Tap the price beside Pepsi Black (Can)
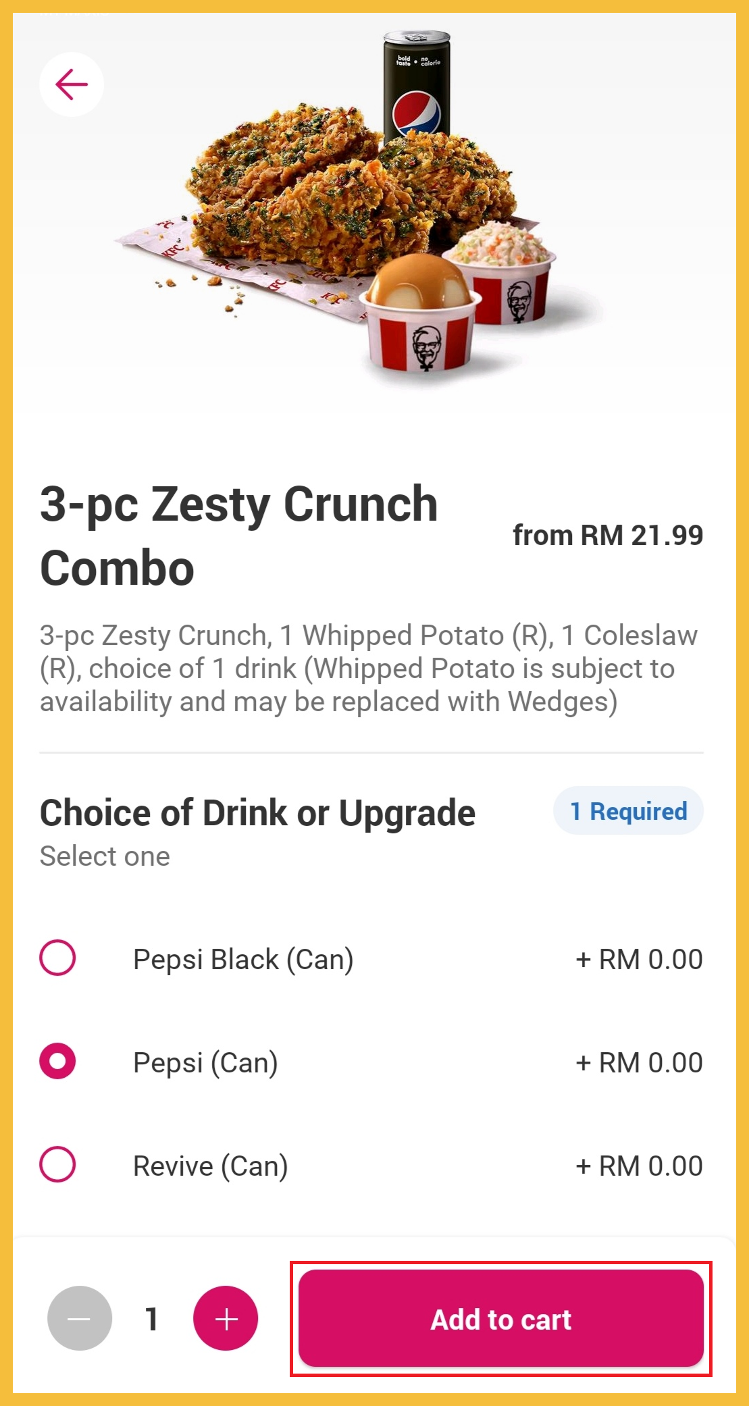This screenshot has width=749, height=1406. (x=639, y=960)
